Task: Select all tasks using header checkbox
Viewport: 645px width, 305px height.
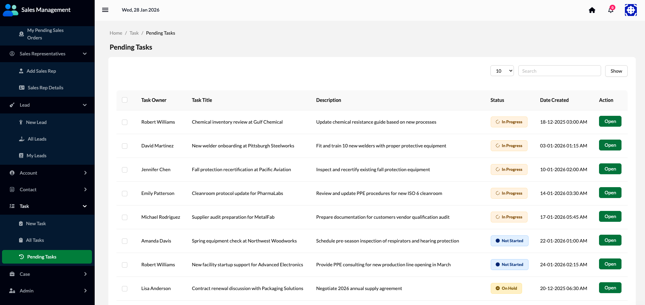Action: coord(125,100)
